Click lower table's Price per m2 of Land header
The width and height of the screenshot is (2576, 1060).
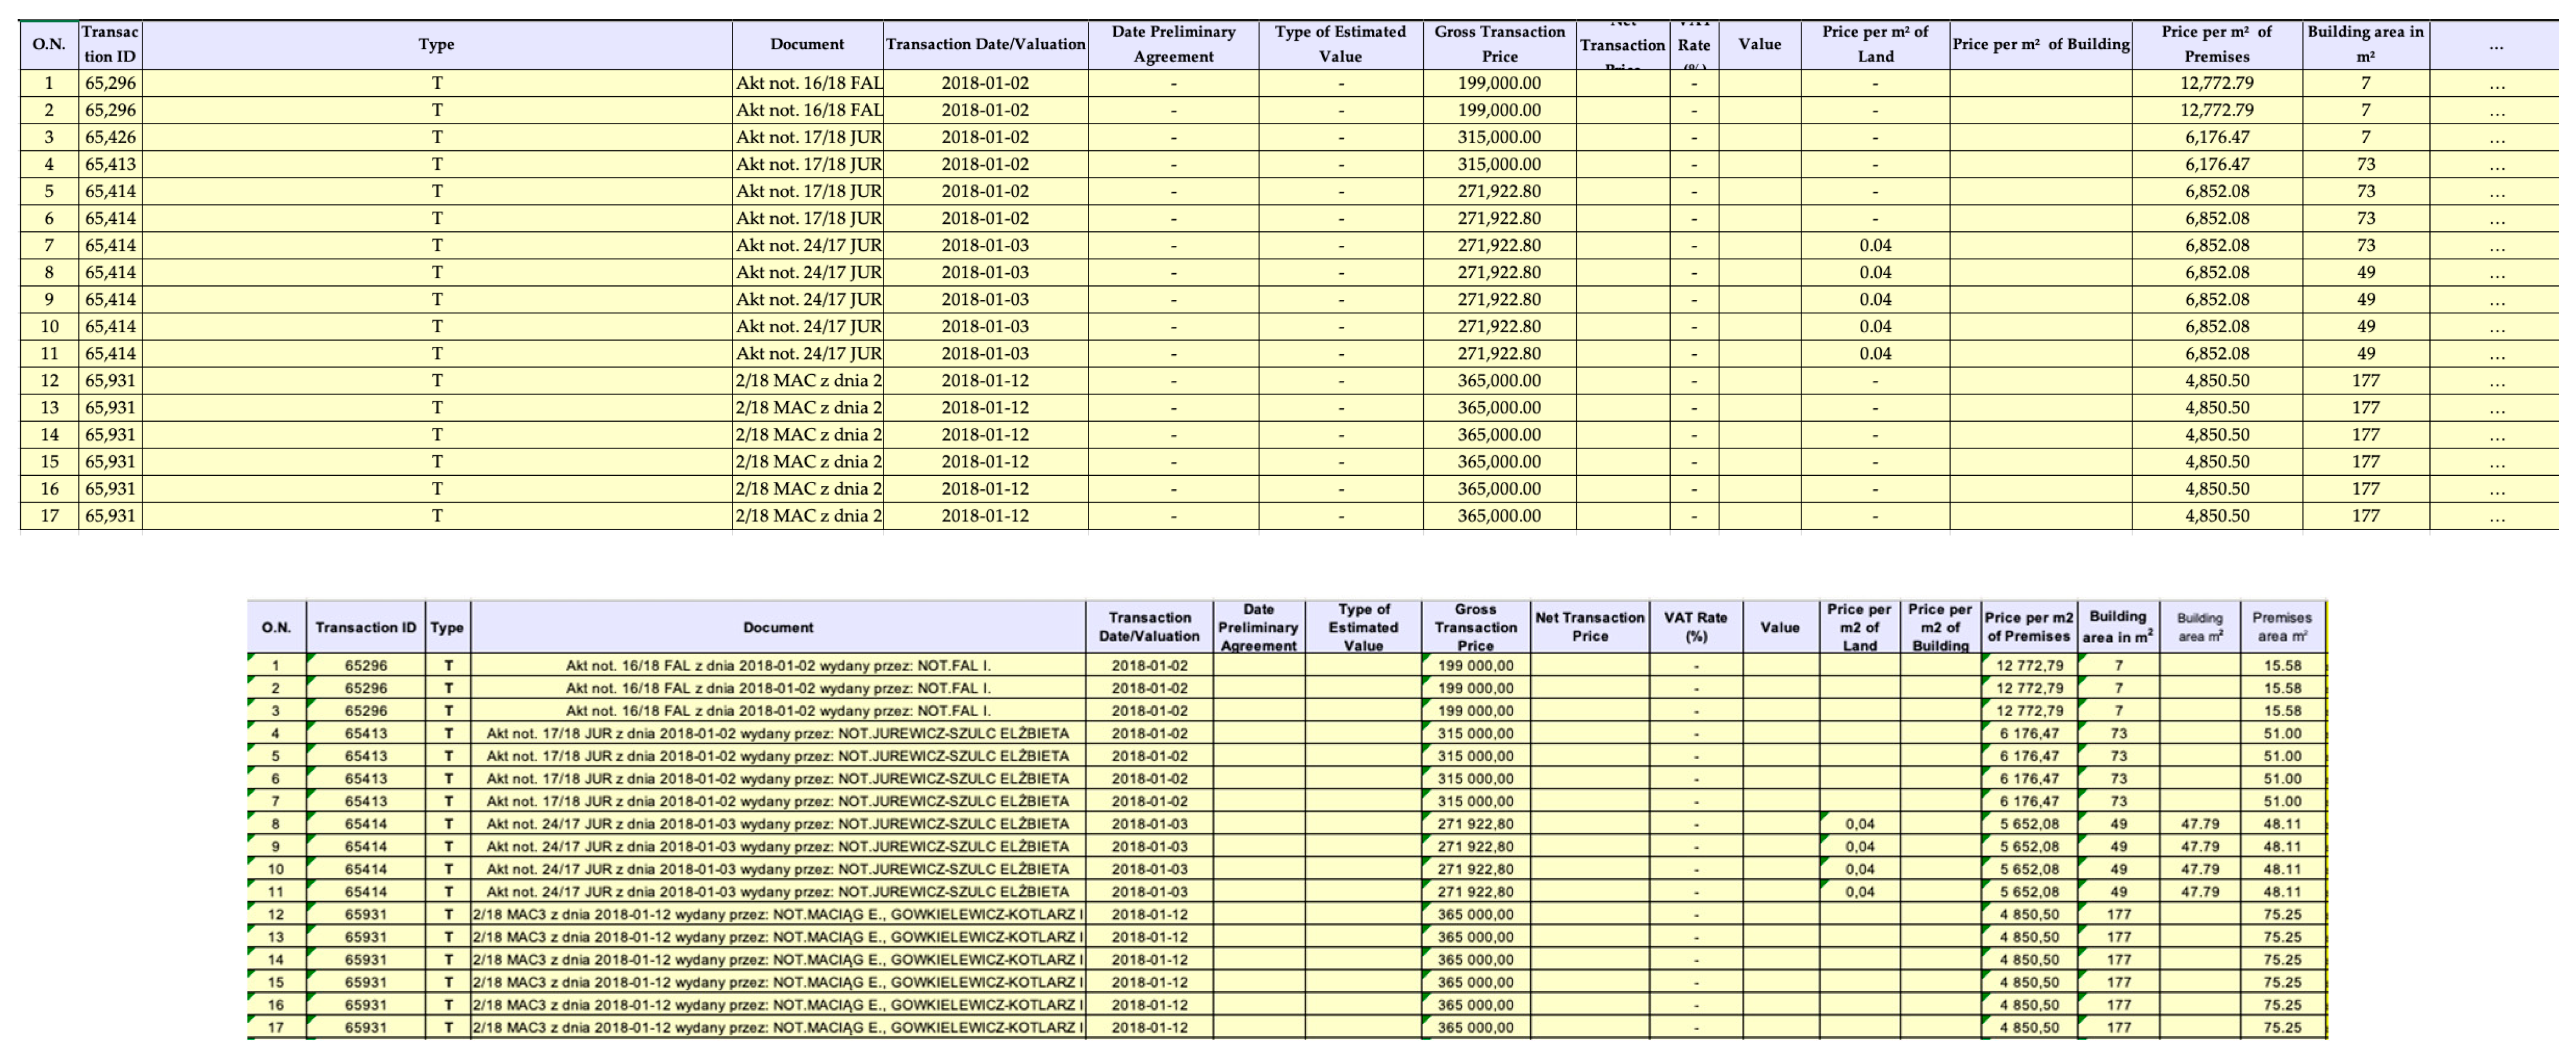click(1859, 627)
